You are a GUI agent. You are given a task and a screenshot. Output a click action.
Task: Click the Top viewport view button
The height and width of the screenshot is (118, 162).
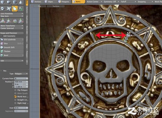(x=39, y=6)
